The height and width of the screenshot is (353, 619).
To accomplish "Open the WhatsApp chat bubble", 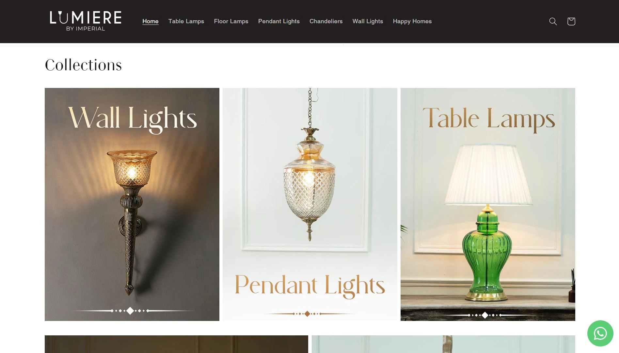I will pyautogui.click(x=600, y=333).
